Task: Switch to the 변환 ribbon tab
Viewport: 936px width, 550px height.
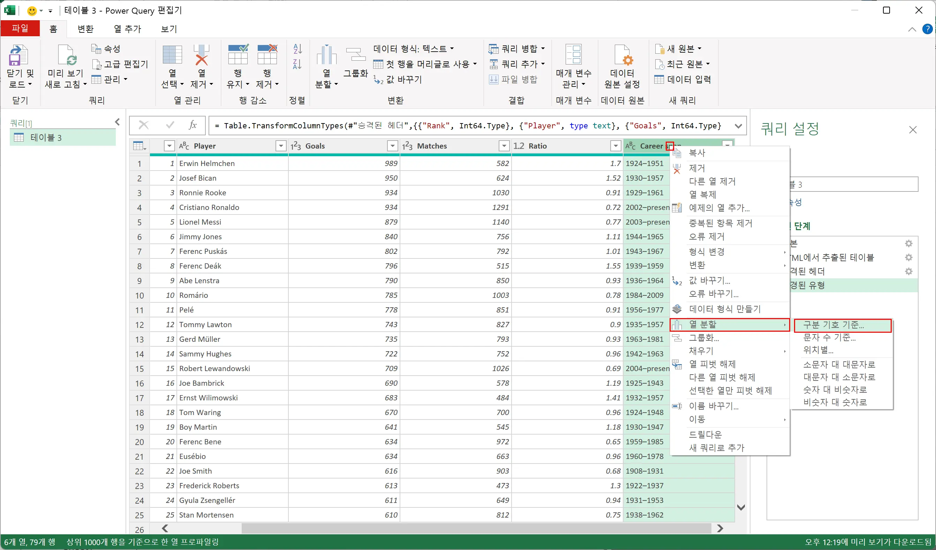Action: pyautogui.click(x=85, y=29)
